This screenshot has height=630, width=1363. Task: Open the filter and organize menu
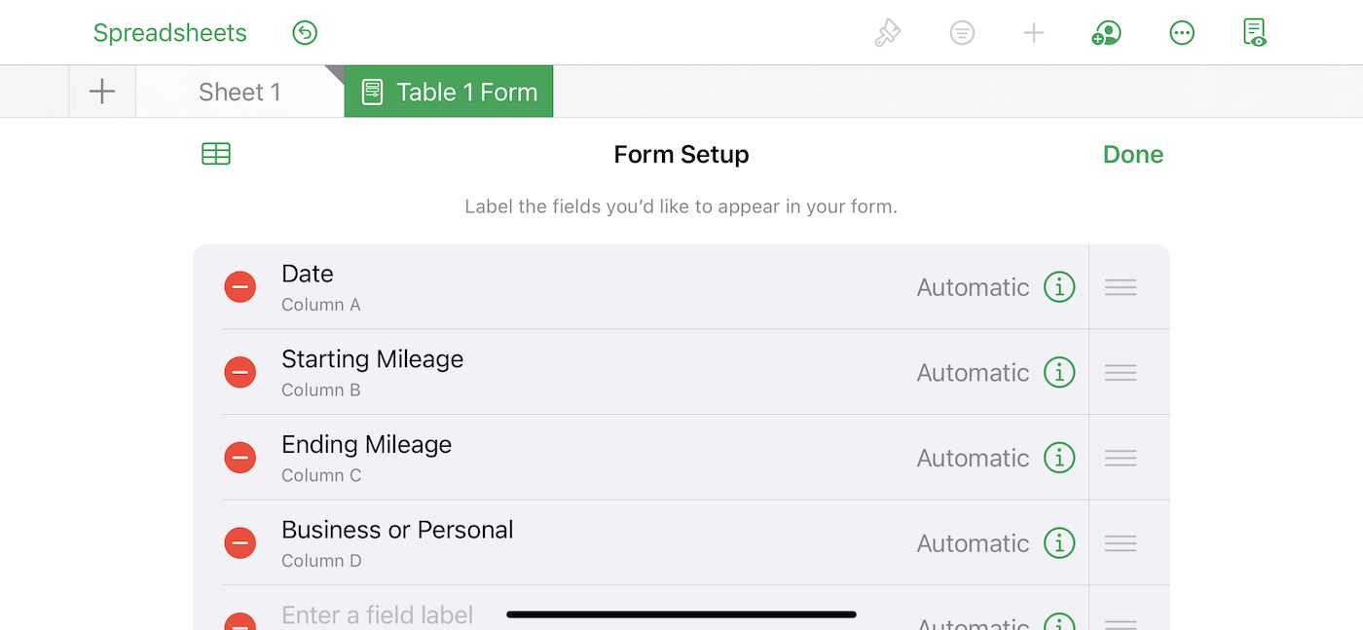coord(962,33)
